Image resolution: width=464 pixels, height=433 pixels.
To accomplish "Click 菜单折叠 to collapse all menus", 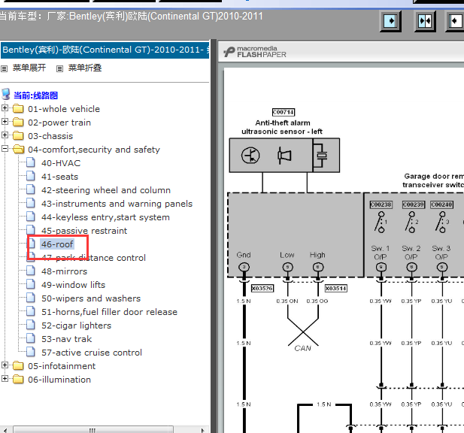I will click(85, 68).
